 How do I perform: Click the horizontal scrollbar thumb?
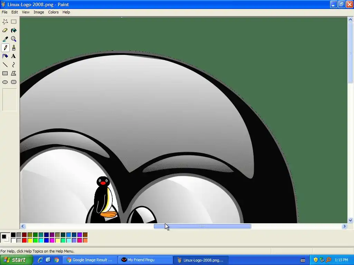coord(202,226)
